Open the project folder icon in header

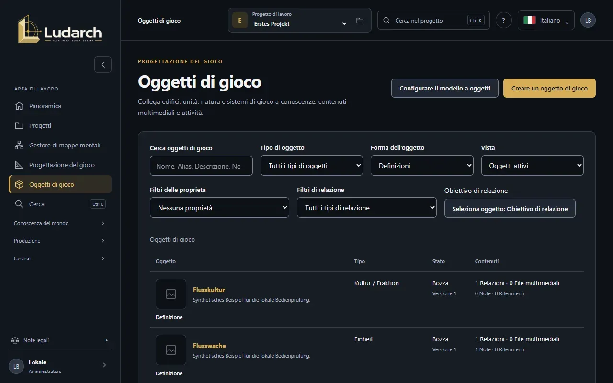[x=360, y=21]
